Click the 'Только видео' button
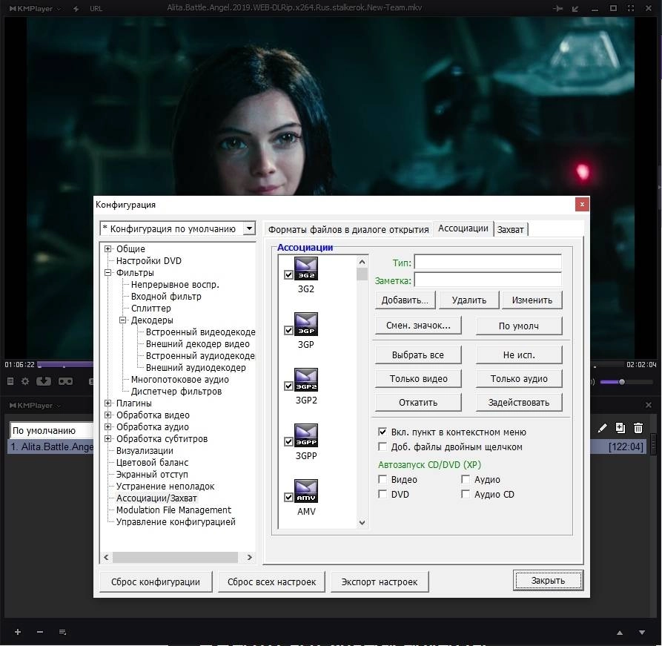 [x=418, y=378]
